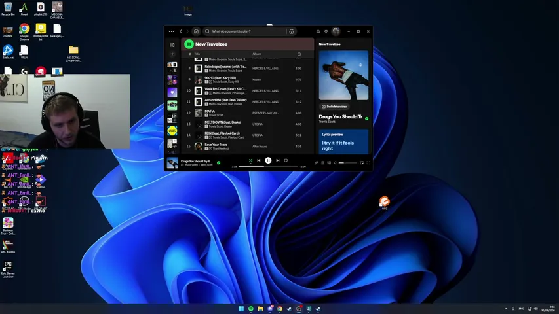This screenshot has height=314, width=559.
Task: Open the Friend Activity icon
Action: (x=326, y=31)
